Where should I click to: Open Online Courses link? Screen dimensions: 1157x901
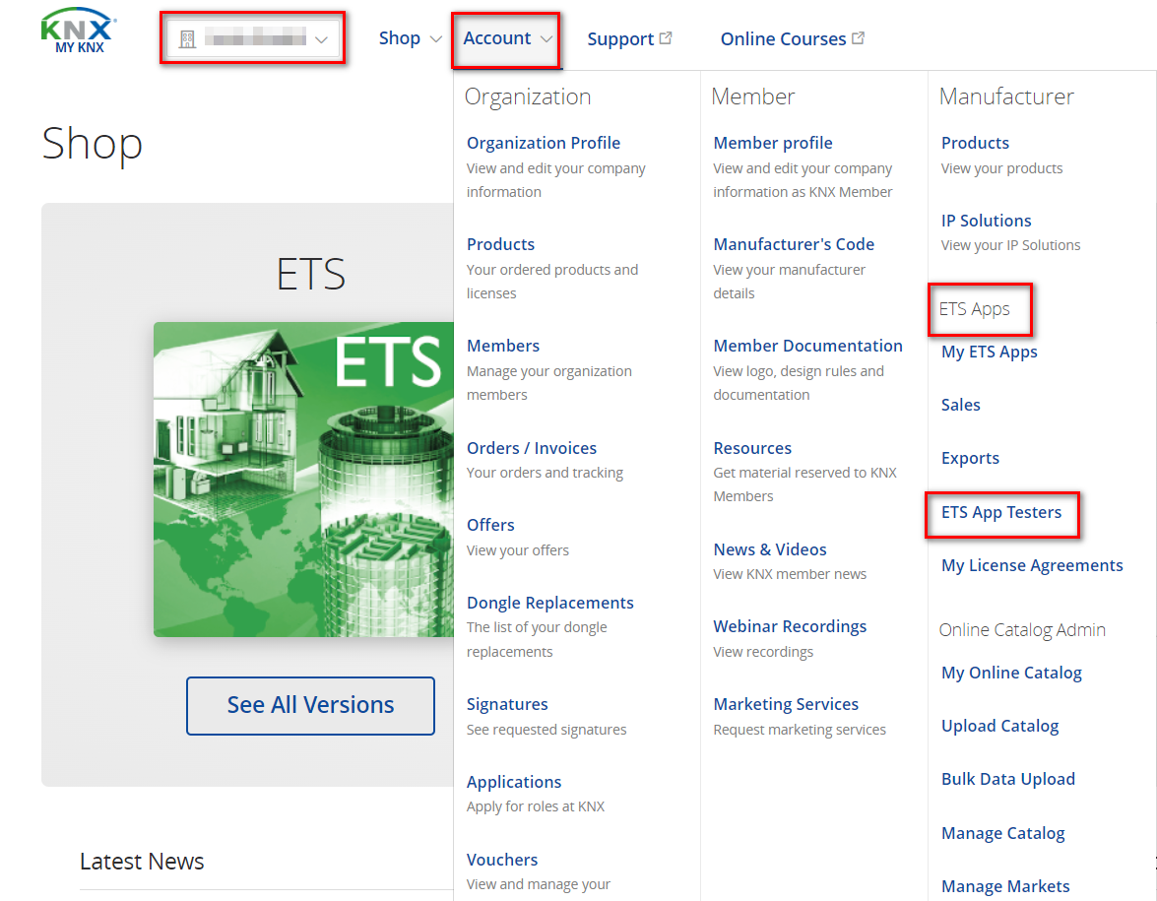coord(783,39)
